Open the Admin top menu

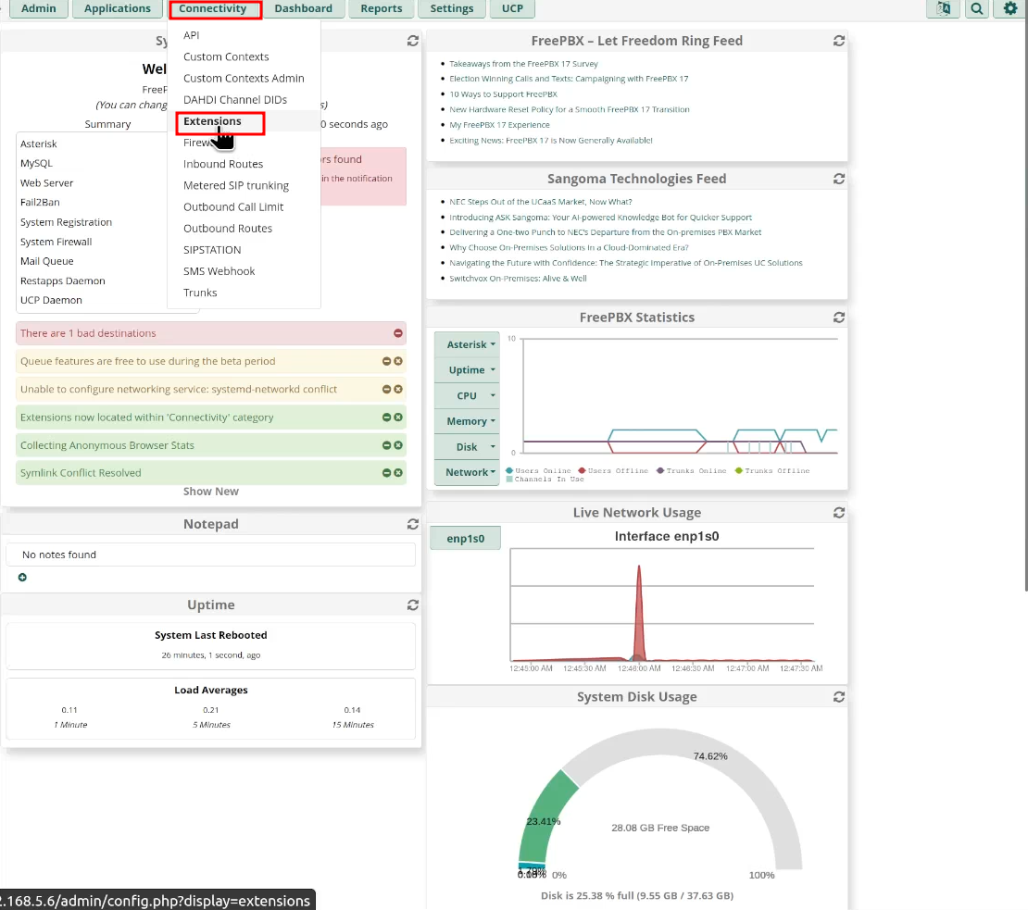click(x=39, y=8)
